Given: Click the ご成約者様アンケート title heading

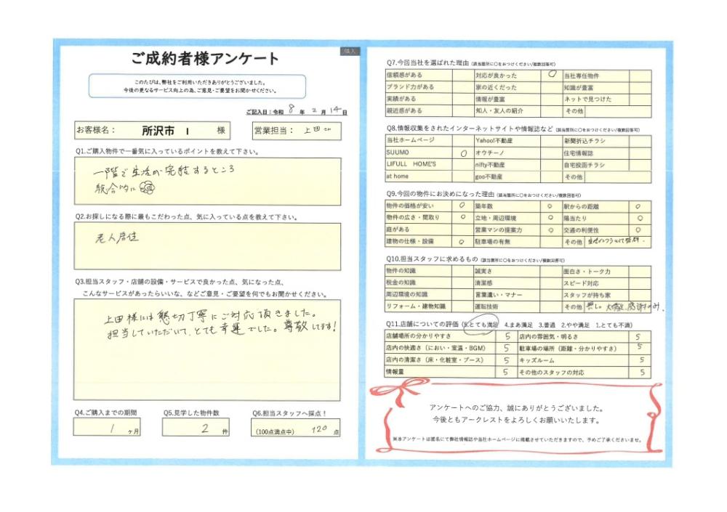Looking at the screenshot, I should point(205,60).
